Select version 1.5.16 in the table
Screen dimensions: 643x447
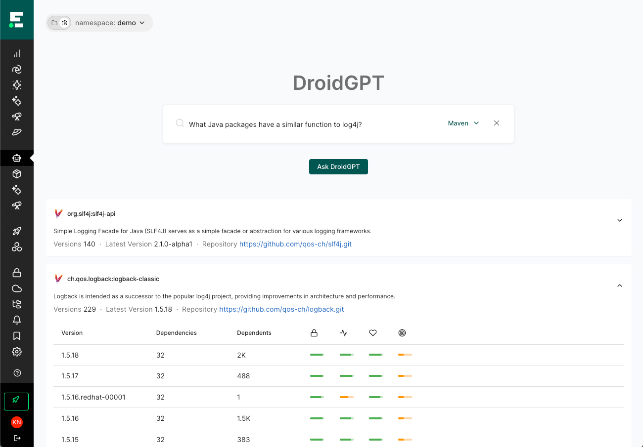[70, 418]
